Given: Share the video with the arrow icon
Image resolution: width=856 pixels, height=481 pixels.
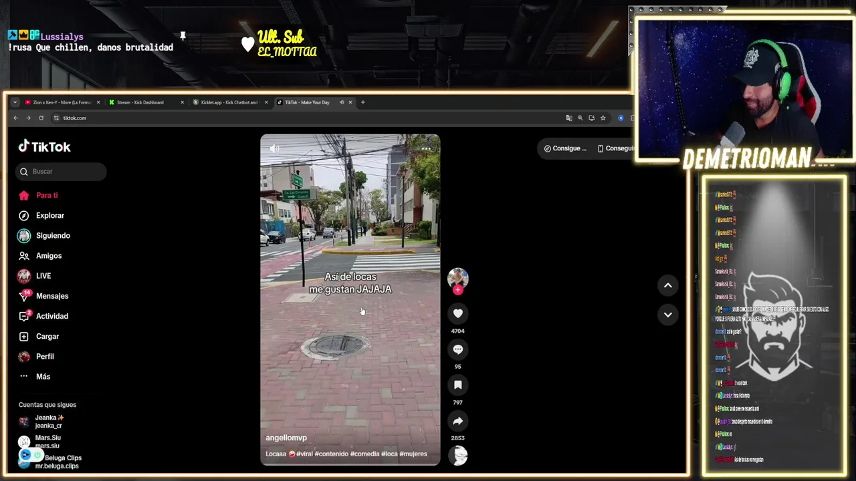Looking at the screenshot, I should (x=457, y=421).
